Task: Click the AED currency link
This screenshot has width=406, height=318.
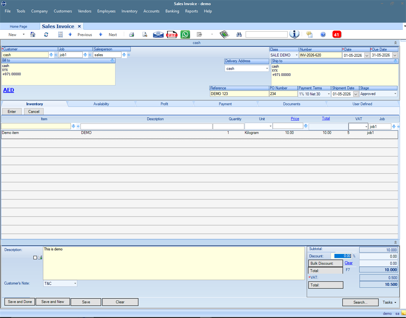Action: point(8,90)
